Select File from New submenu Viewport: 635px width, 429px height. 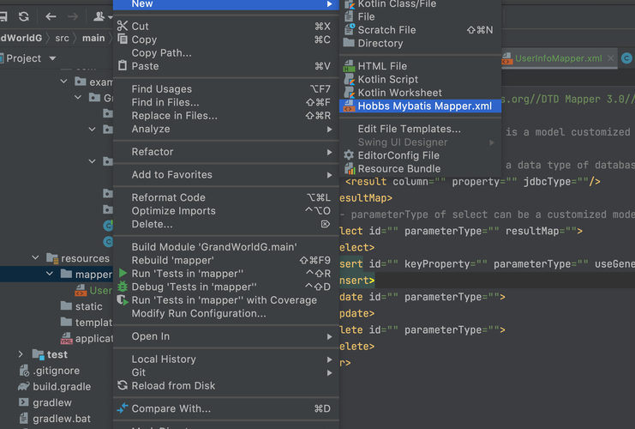coord(420,16)
